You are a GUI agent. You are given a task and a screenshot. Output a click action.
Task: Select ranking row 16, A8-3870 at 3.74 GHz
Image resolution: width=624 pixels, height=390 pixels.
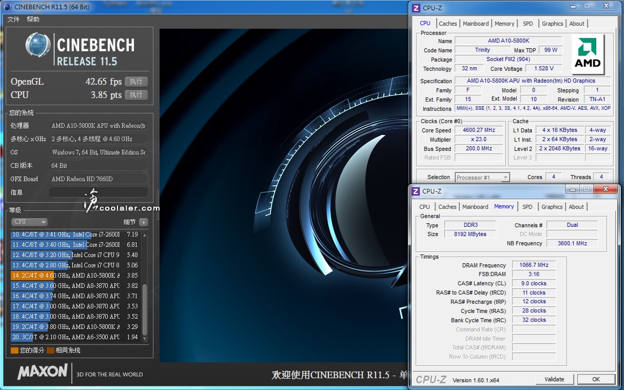(75, 296)
